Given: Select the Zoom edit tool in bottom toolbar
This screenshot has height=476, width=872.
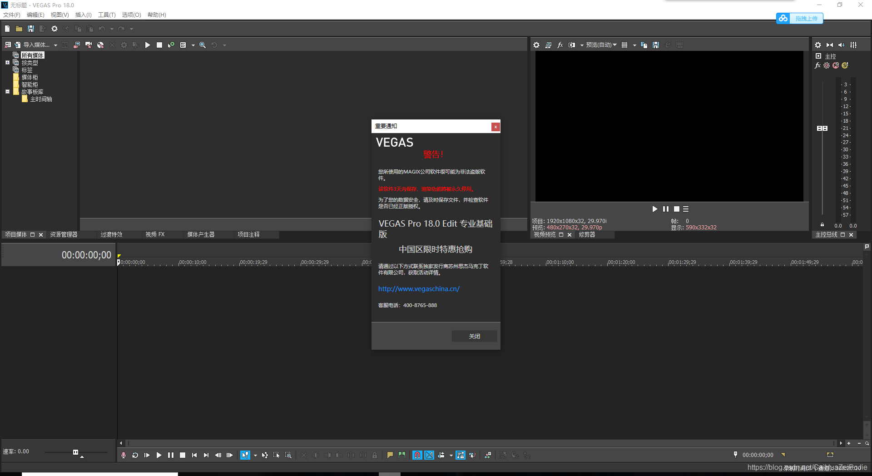Looking at the screenshot, I should coord(288,455).
